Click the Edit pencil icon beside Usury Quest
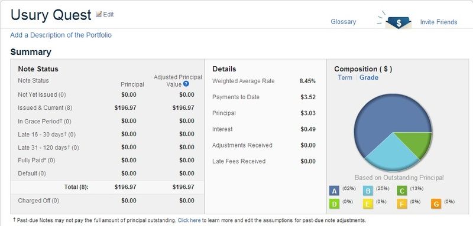 click(x=99, y=14)
